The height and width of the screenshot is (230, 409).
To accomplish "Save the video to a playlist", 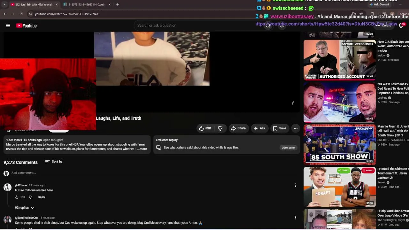I will 280,128.
